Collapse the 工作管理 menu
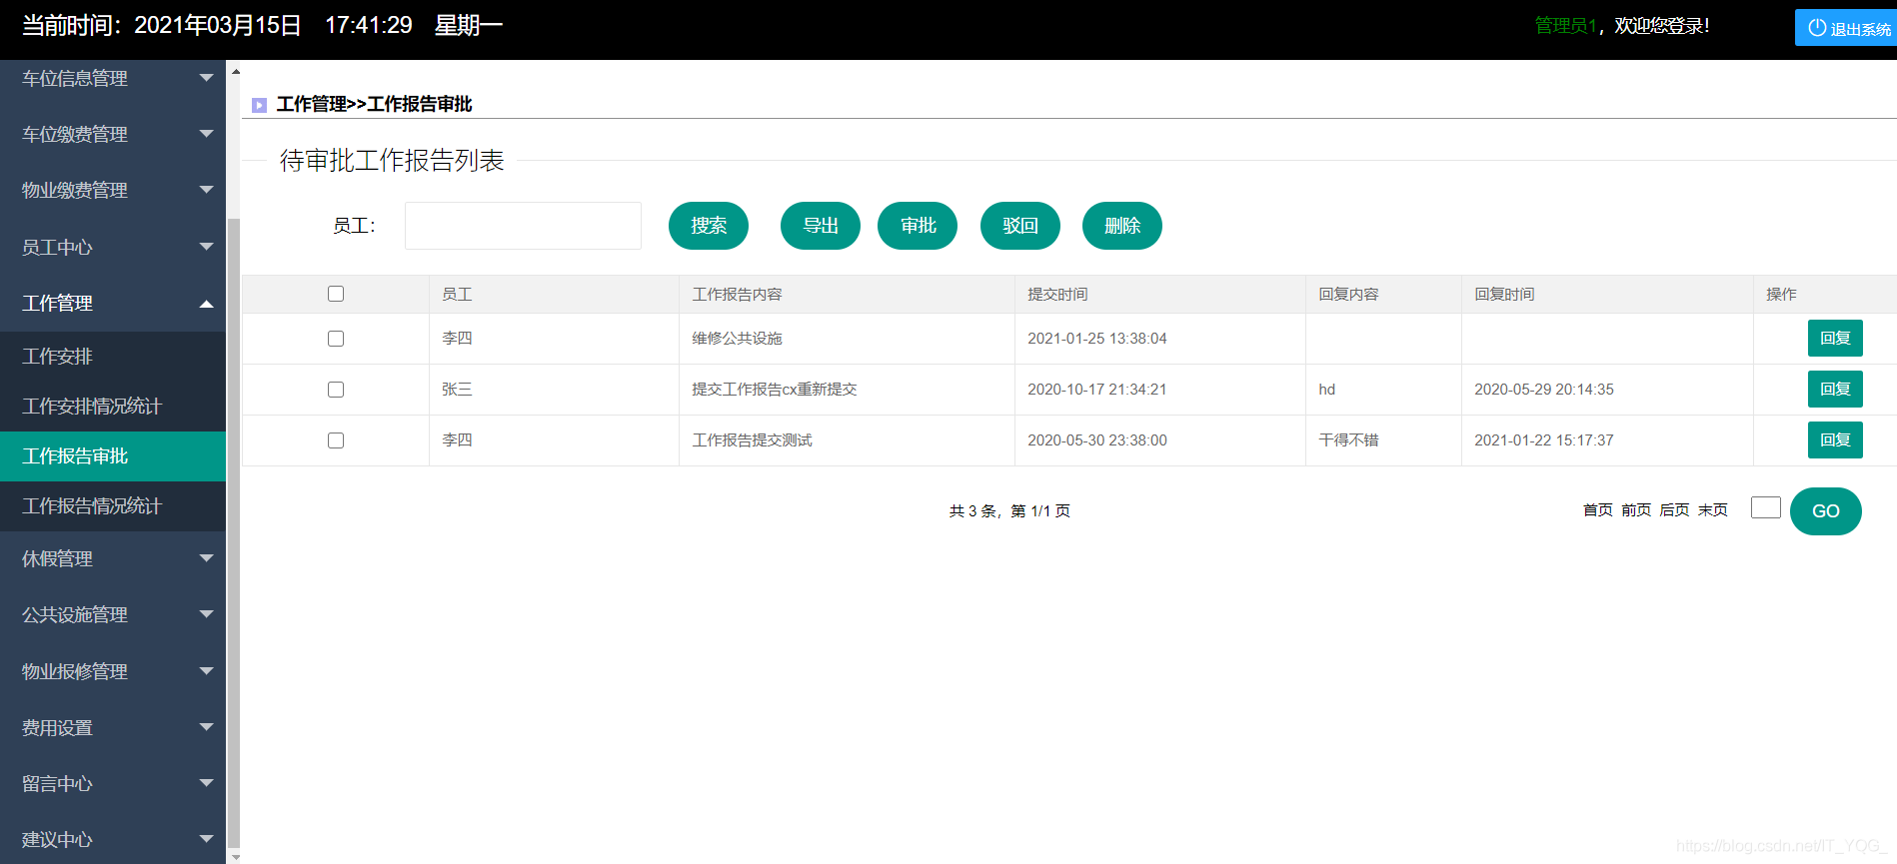 (x=113, y=303)
